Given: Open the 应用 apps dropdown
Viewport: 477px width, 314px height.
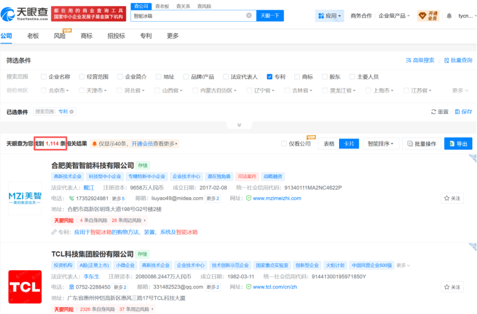Looking at the screenshot, I should point(329,16).
